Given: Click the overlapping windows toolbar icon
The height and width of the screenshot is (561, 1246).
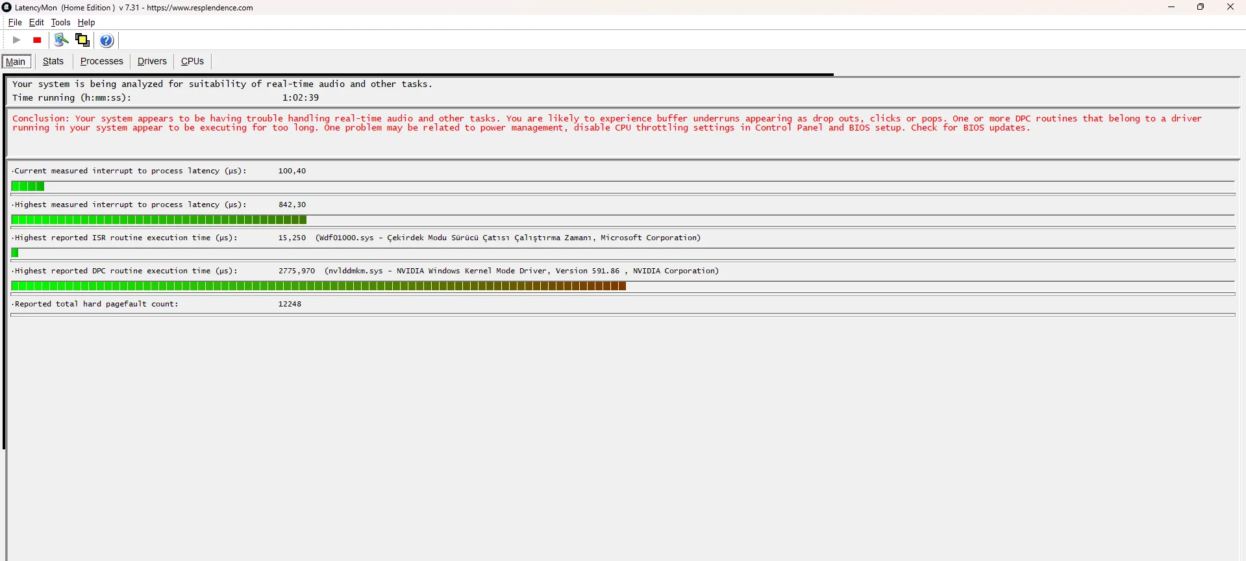Looking at the screenshot, I should point(82,40).
